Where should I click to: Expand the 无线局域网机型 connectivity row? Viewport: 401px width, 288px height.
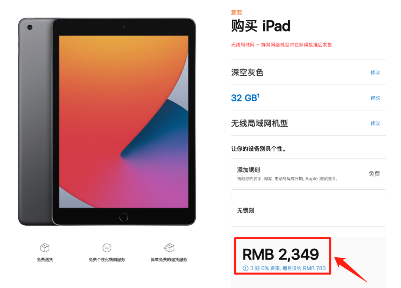tap(309, 123)
